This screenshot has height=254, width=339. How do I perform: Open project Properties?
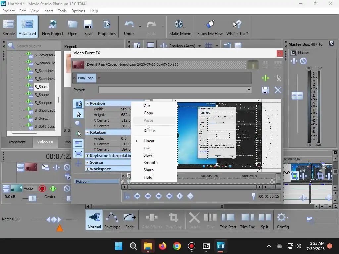point(107,27)
